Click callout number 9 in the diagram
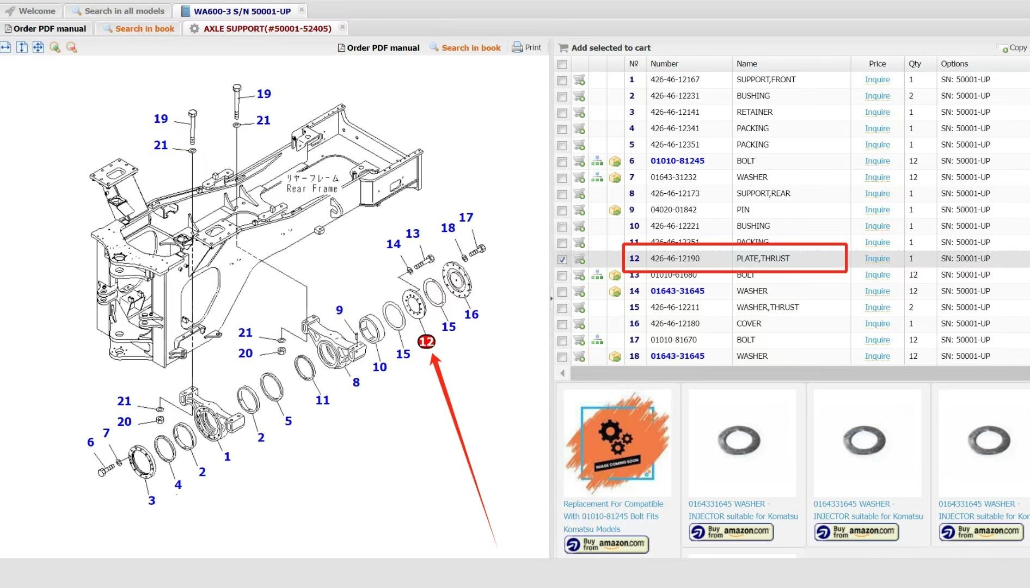This screenshot has width=1030, height=588. [339, 310]
